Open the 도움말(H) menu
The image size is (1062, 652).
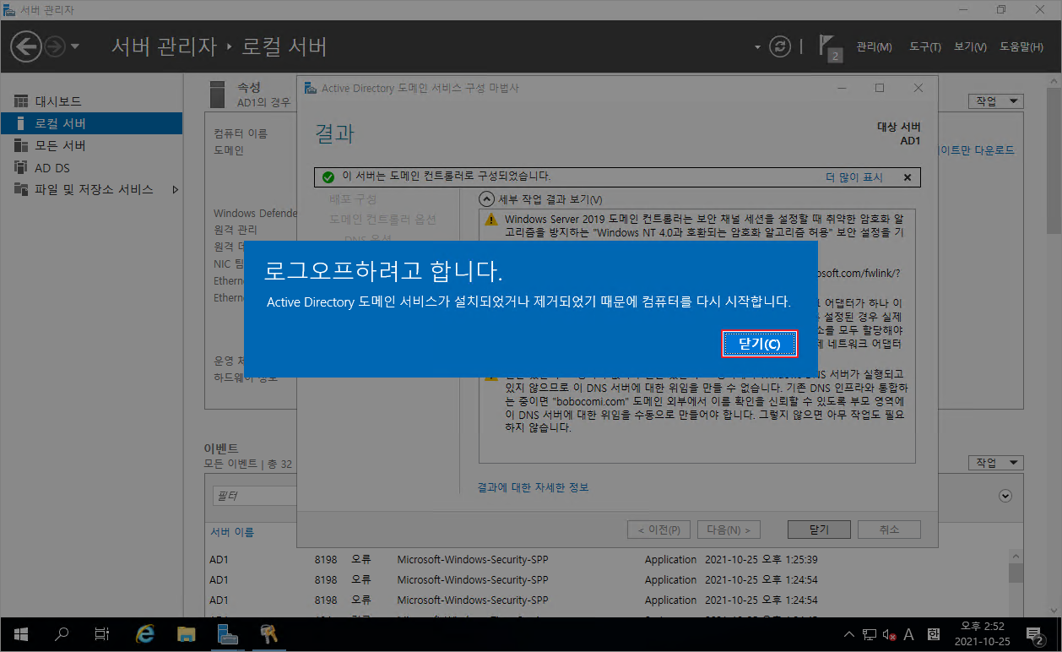coord(1021,47)
